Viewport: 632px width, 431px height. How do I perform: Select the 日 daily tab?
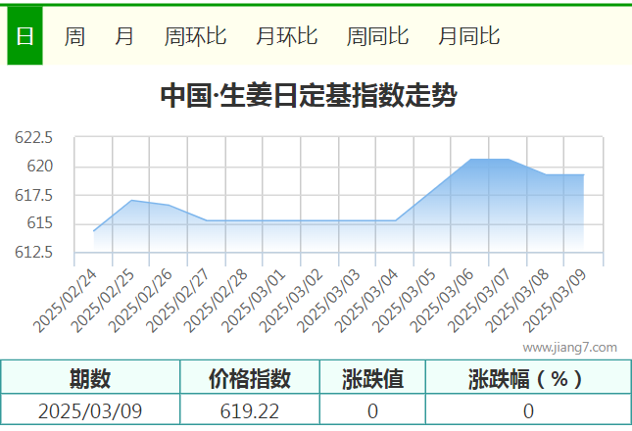click(24, 36)
